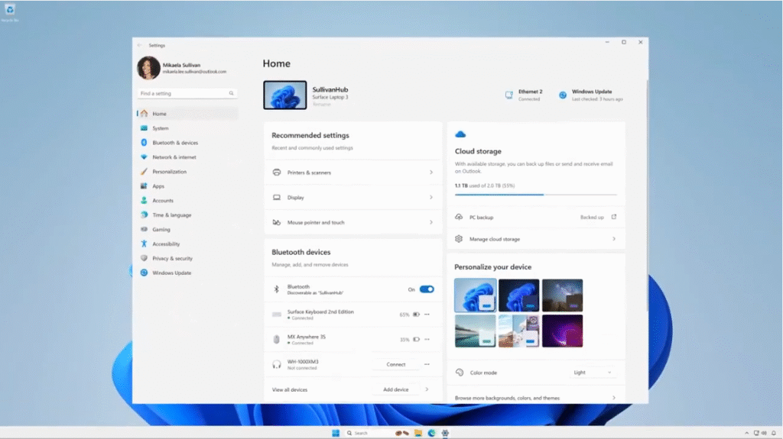Open the Windows Start button
783x439 pixels.
point(336,433)
